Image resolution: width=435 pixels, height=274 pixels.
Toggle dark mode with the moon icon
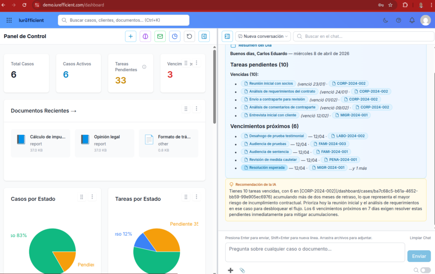pos(385,20)
